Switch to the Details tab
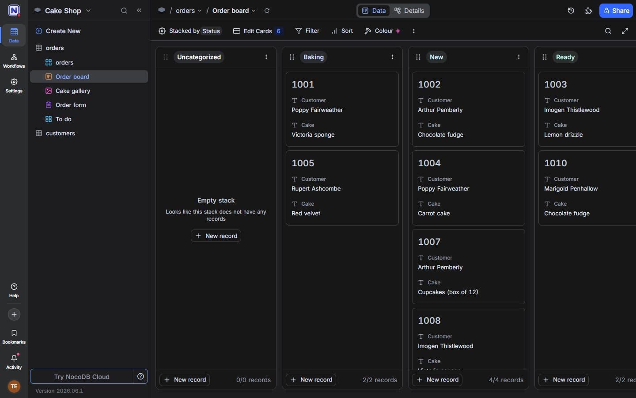Image resolution: width=636 pixels, height=398 pixels. tap(409, 11)
